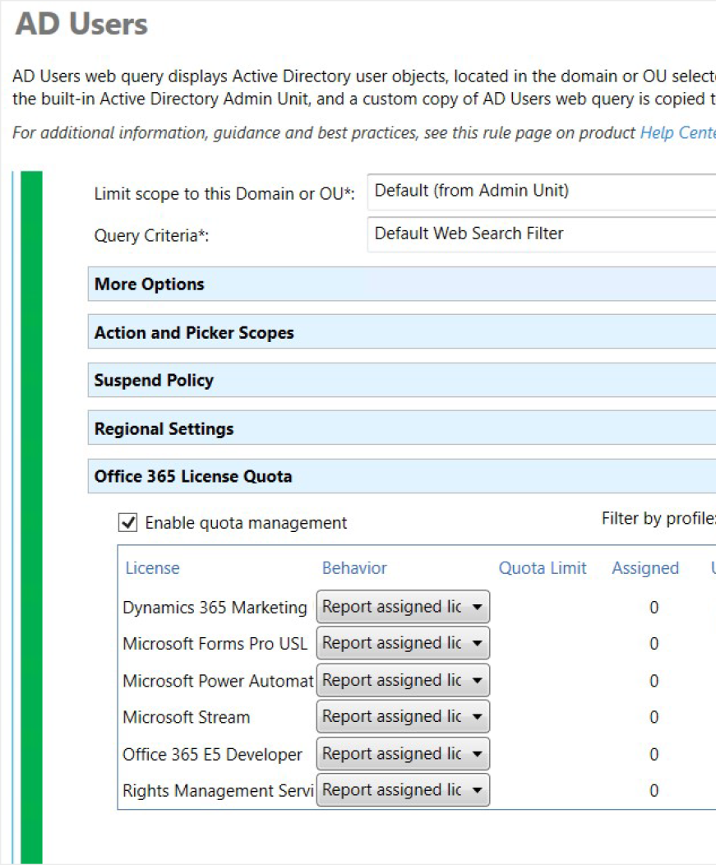Select the Office 365 E5 Developer license name
This screenshot has width=716, height=865.
pyautogui.click(x=212, y=754)
